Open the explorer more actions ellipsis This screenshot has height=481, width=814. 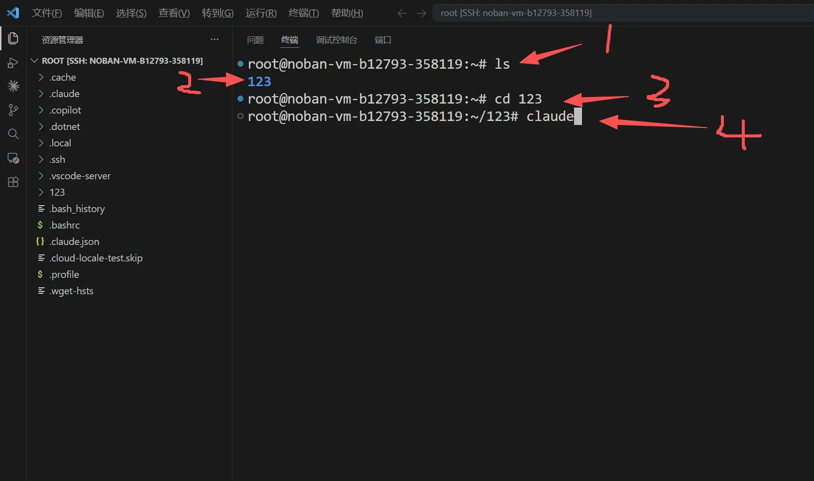215,39
